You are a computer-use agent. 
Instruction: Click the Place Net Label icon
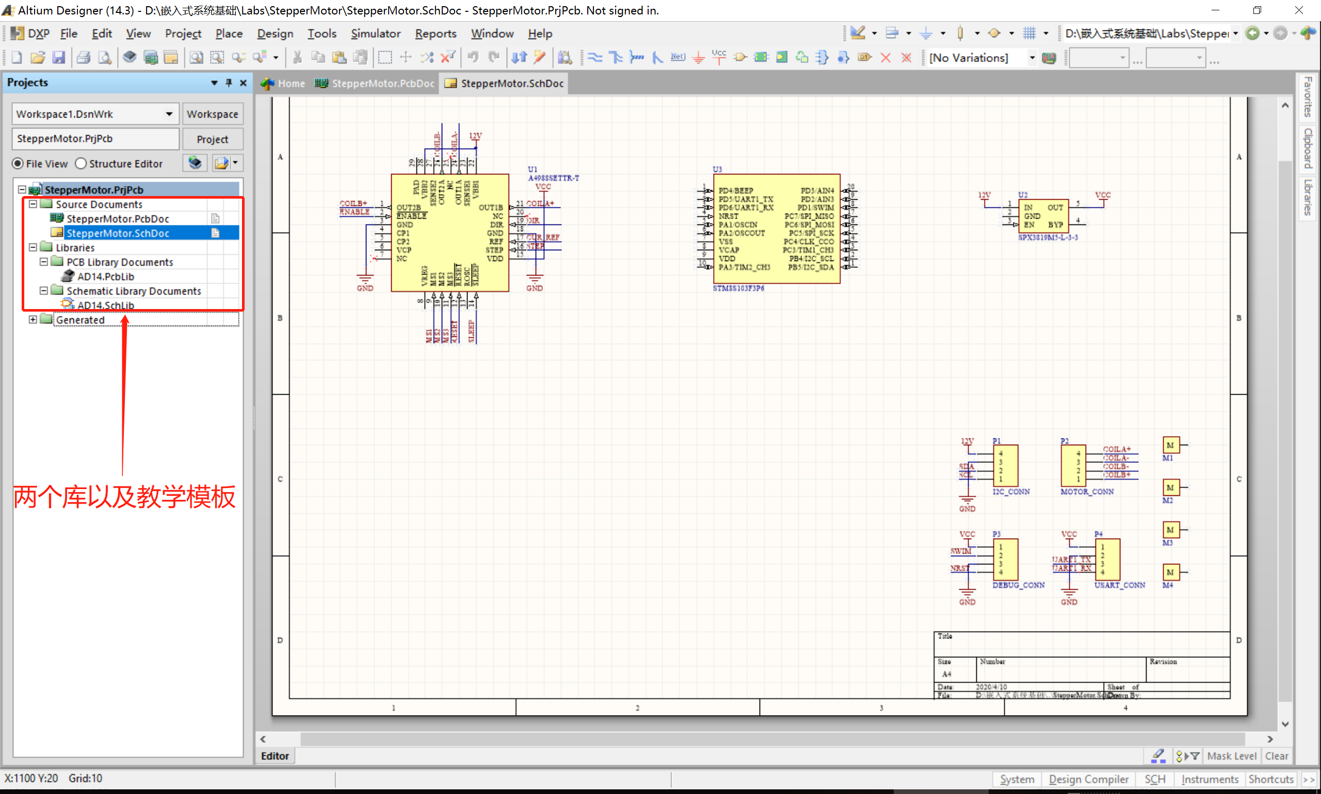click(x=678, y=57)
